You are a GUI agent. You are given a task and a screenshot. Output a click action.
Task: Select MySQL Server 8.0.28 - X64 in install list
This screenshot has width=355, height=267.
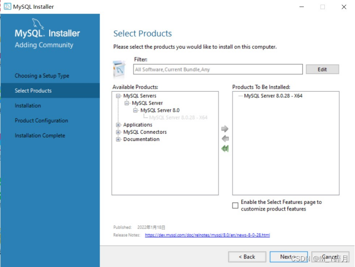tap(273, 96)
